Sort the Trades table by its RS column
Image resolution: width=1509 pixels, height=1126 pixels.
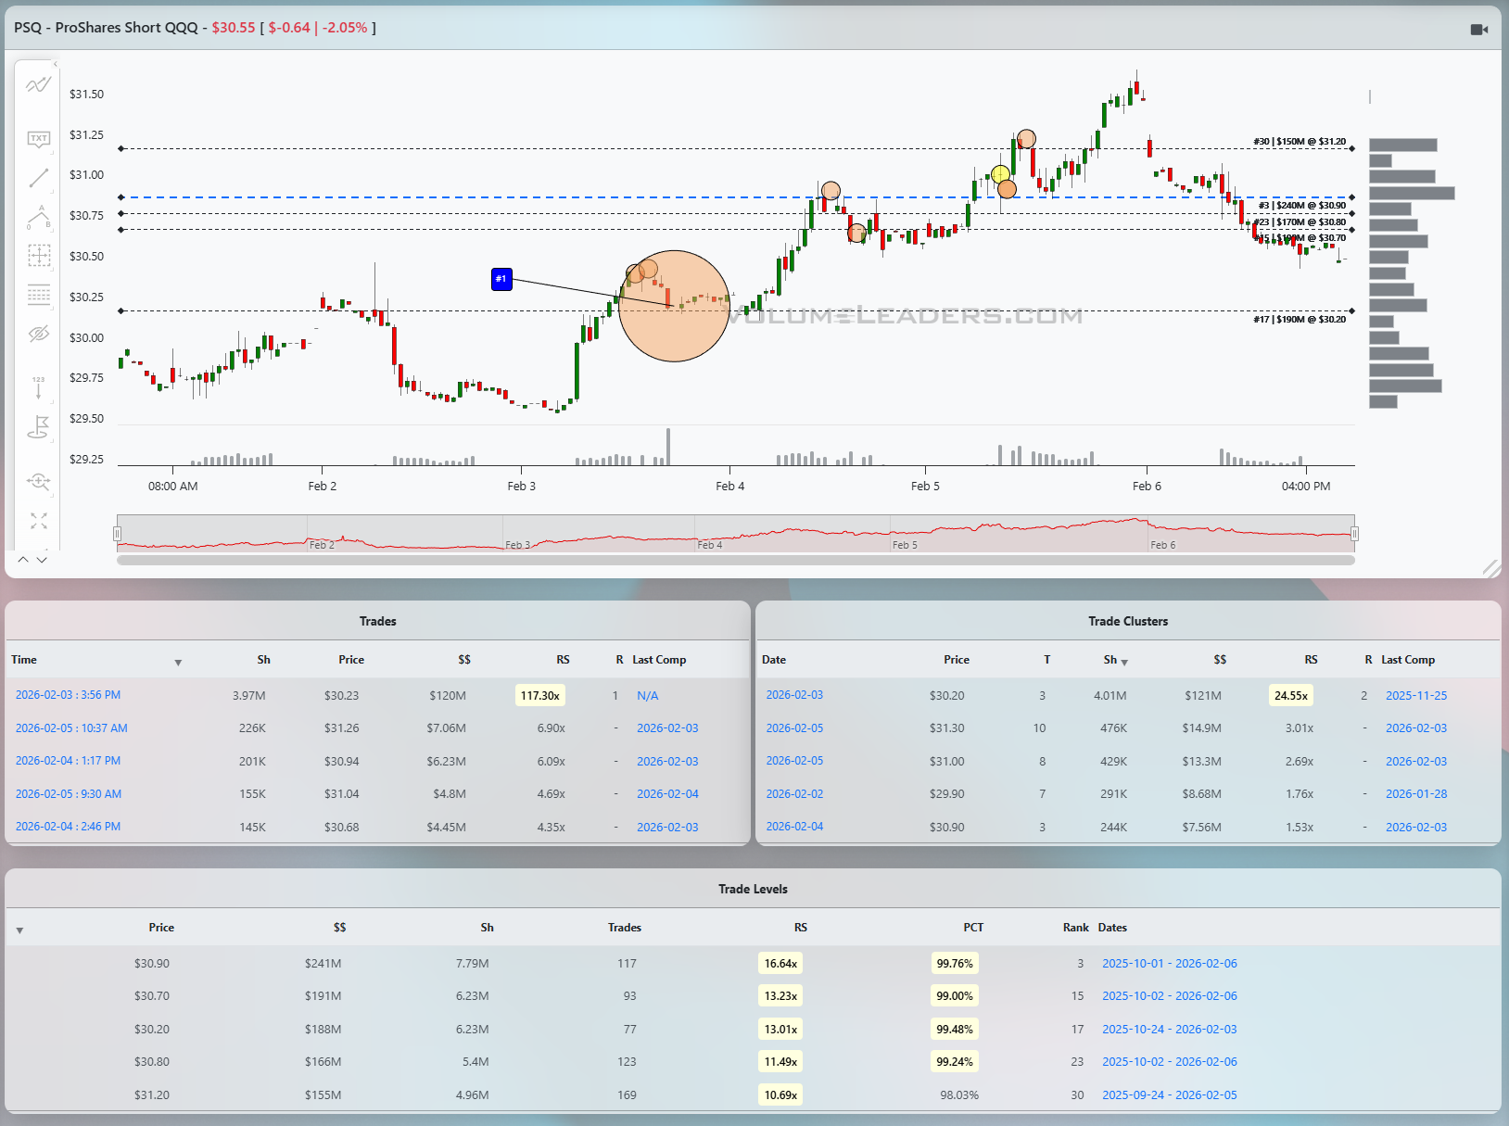563,660
